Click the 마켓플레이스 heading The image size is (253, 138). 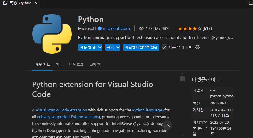pos(206,80)
